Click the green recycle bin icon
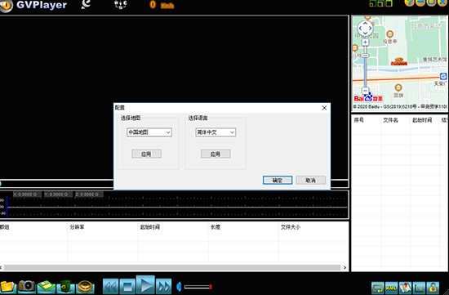This screenshot has width=449, height=295. [x=65, y=286]
